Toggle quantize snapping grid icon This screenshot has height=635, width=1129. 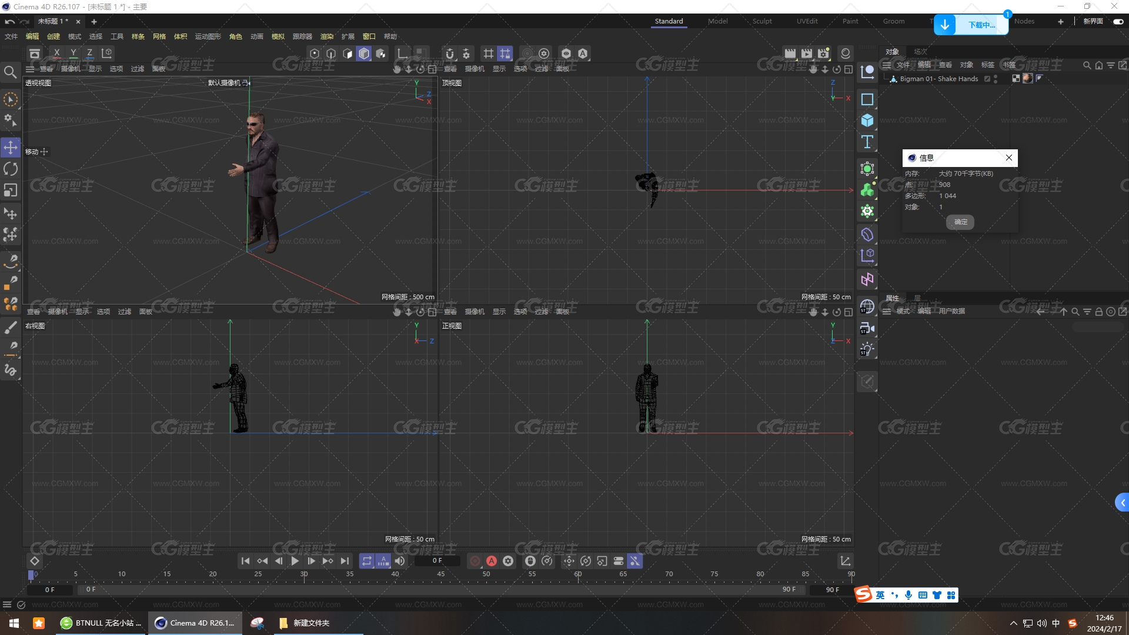coord(505,54)
